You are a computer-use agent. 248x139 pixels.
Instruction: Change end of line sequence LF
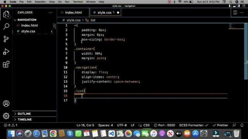pos(133,125)
